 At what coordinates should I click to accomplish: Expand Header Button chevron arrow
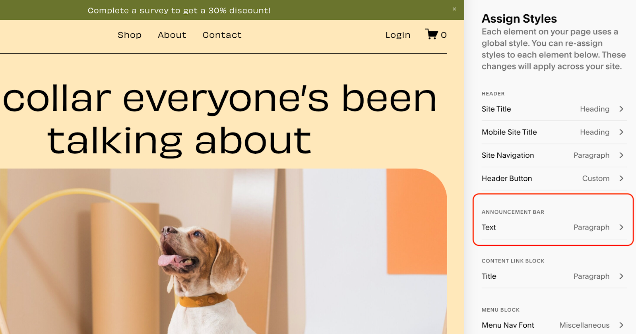(621, 178)
